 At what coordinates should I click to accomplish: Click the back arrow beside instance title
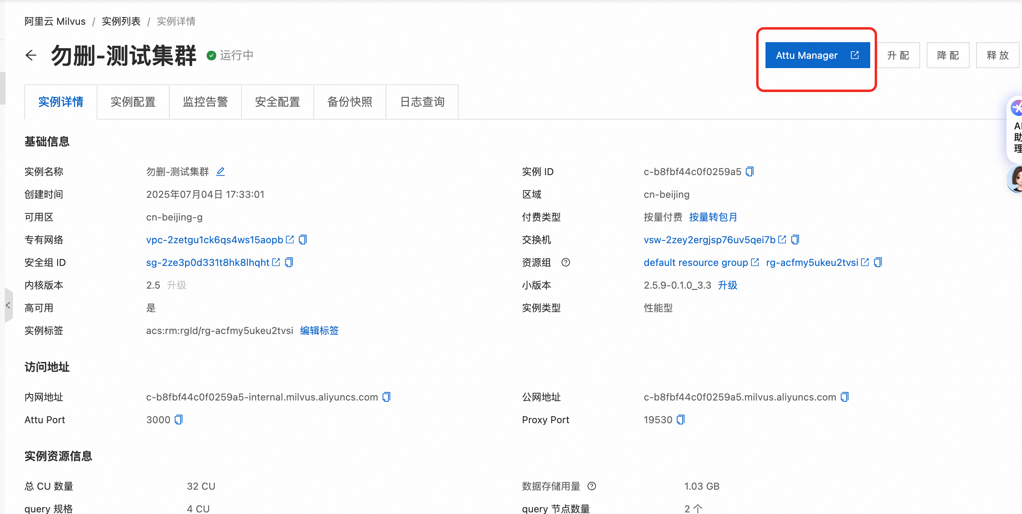tap(31, 55)
